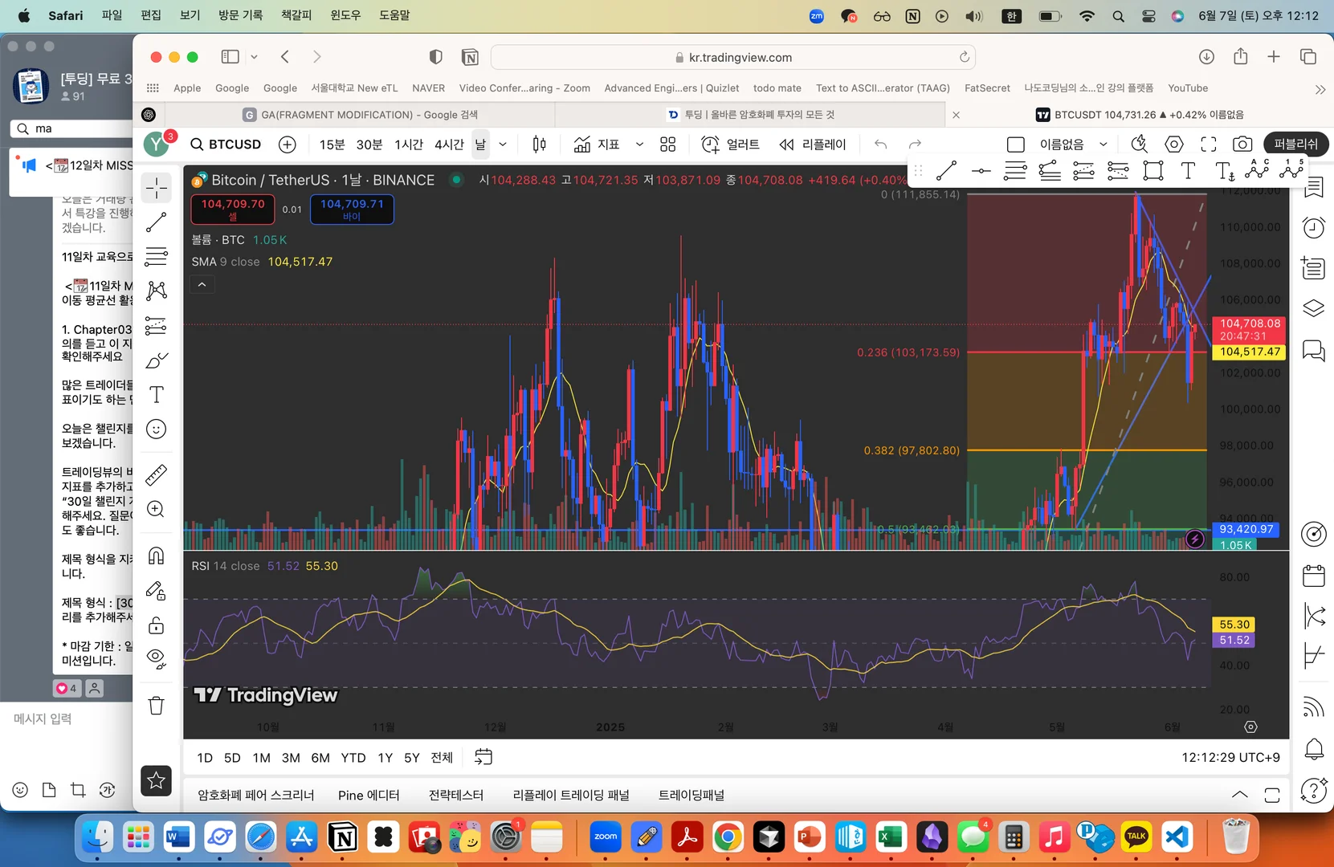The width and height of the screenshot is (1334, 867).
Task: Toggle stay in drawing mode
Action: click(x=157, y=591)
